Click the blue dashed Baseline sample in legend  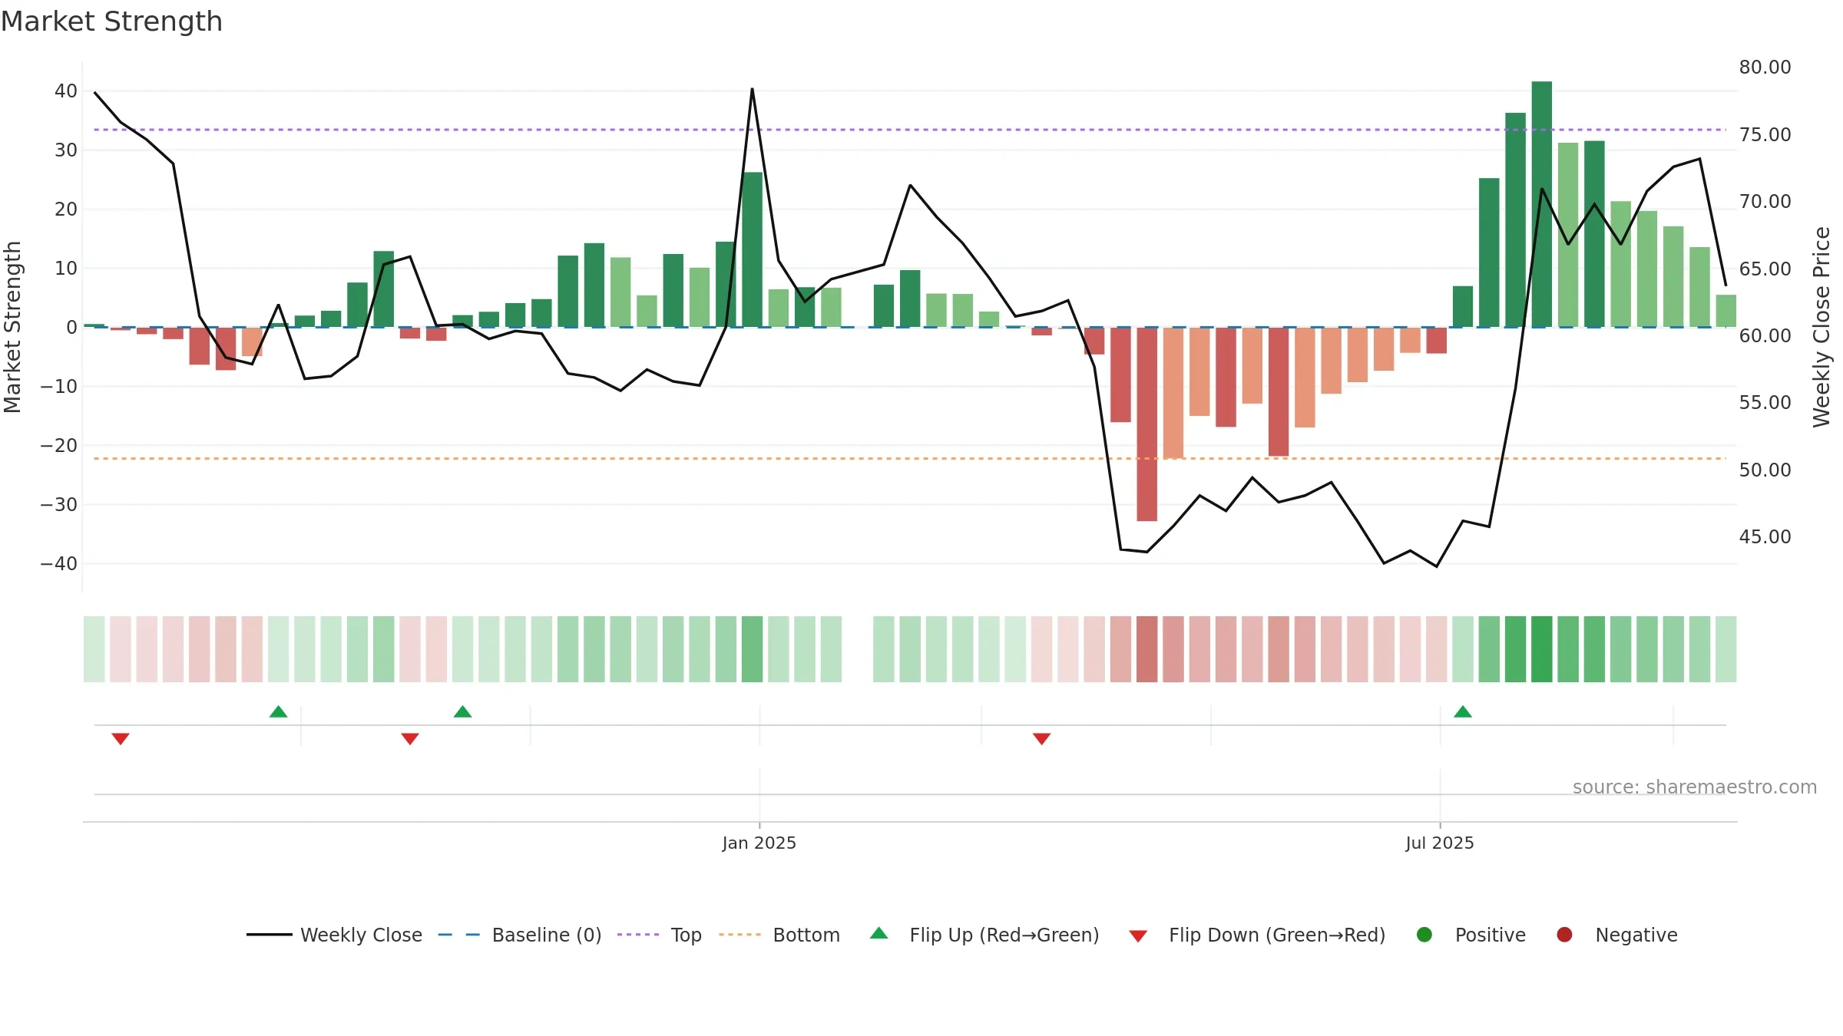[x=459, y=935]
